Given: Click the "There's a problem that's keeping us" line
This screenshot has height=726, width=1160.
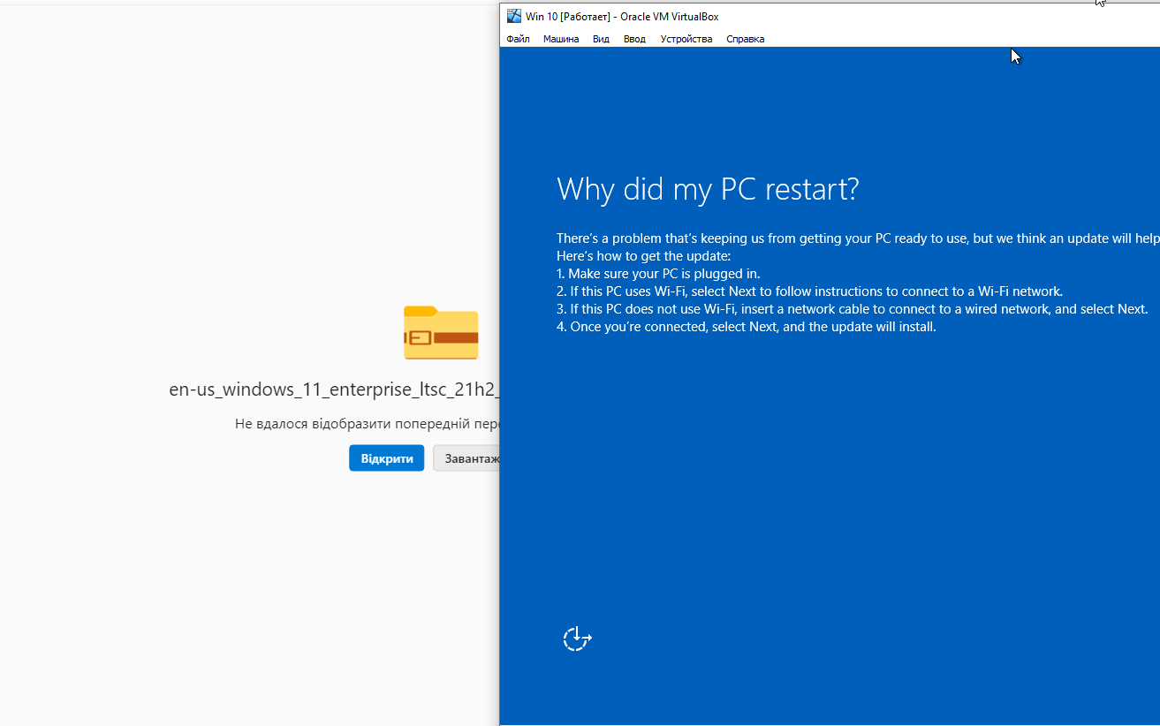Looking at the screenshot, I should tap(858, 238).
